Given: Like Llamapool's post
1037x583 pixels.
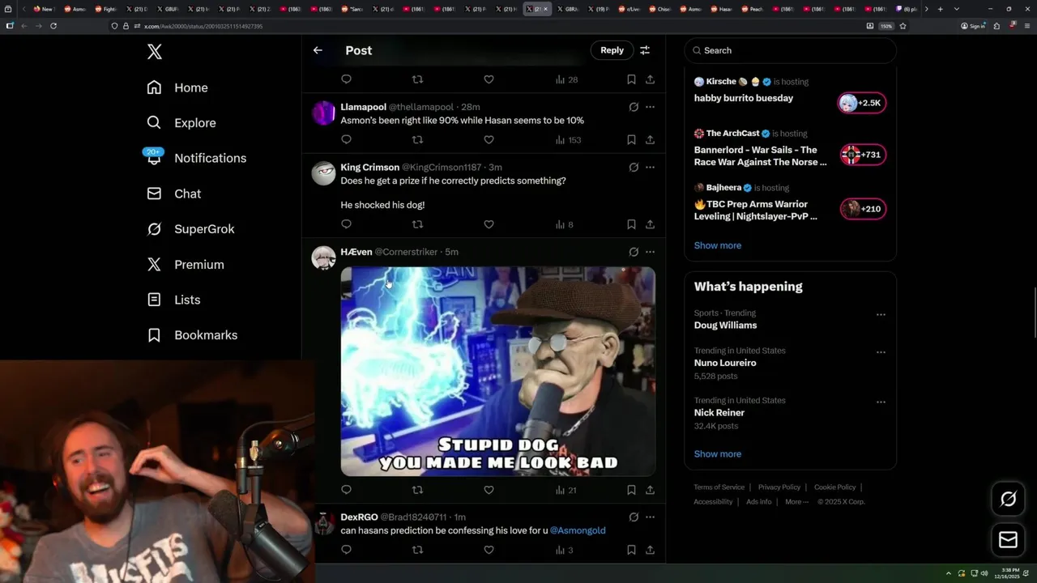Looking at the screenshot, I should click(x=489, y=139).
